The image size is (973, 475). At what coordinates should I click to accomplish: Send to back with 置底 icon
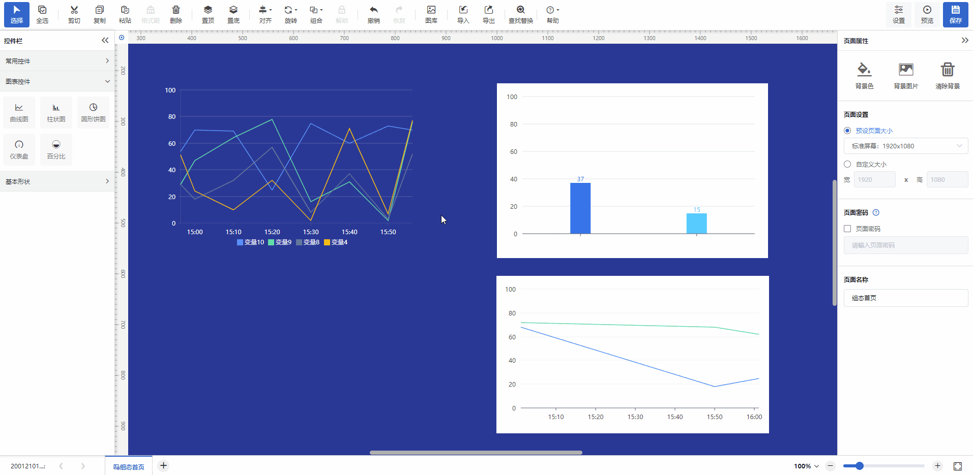pyautogui.click(x=233, y=14)
